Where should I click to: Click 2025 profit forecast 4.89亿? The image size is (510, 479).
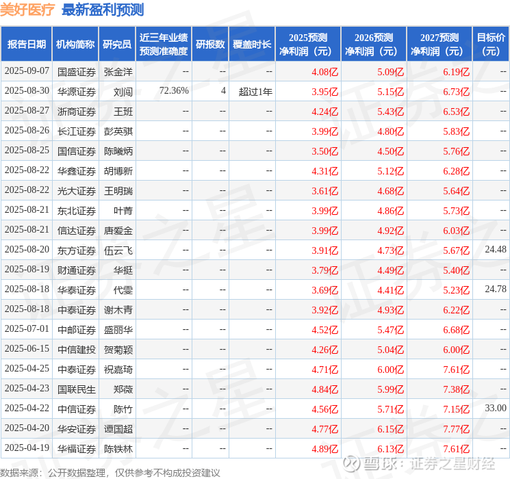coord(324,449)
